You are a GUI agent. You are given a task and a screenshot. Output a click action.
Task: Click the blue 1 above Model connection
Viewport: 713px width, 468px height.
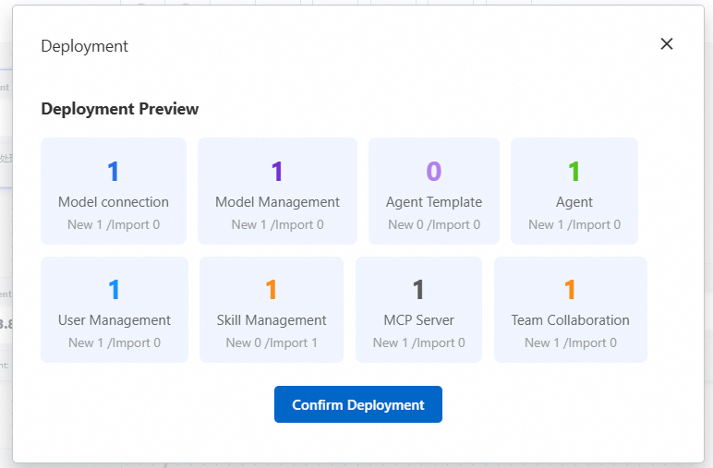point(114,172)
